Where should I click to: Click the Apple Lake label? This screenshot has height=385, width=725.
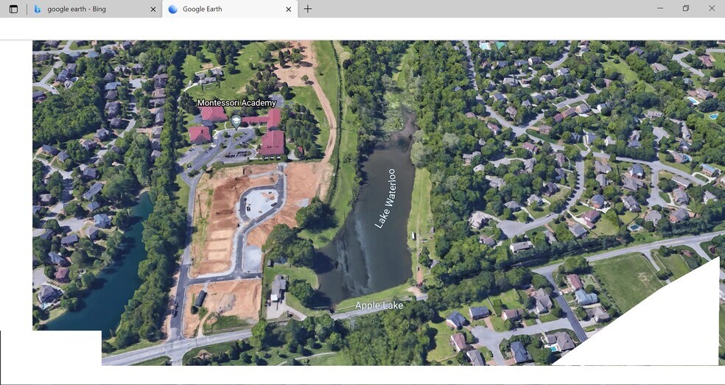tap(379, 305)
